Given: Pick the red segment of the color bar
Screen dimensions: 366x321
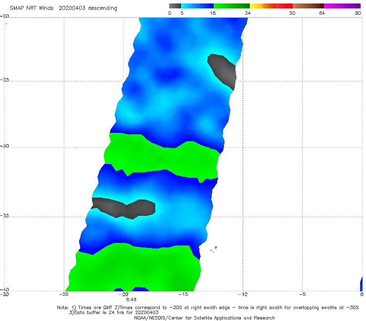Looking at the screenshot, I should [x=284, y=6].
